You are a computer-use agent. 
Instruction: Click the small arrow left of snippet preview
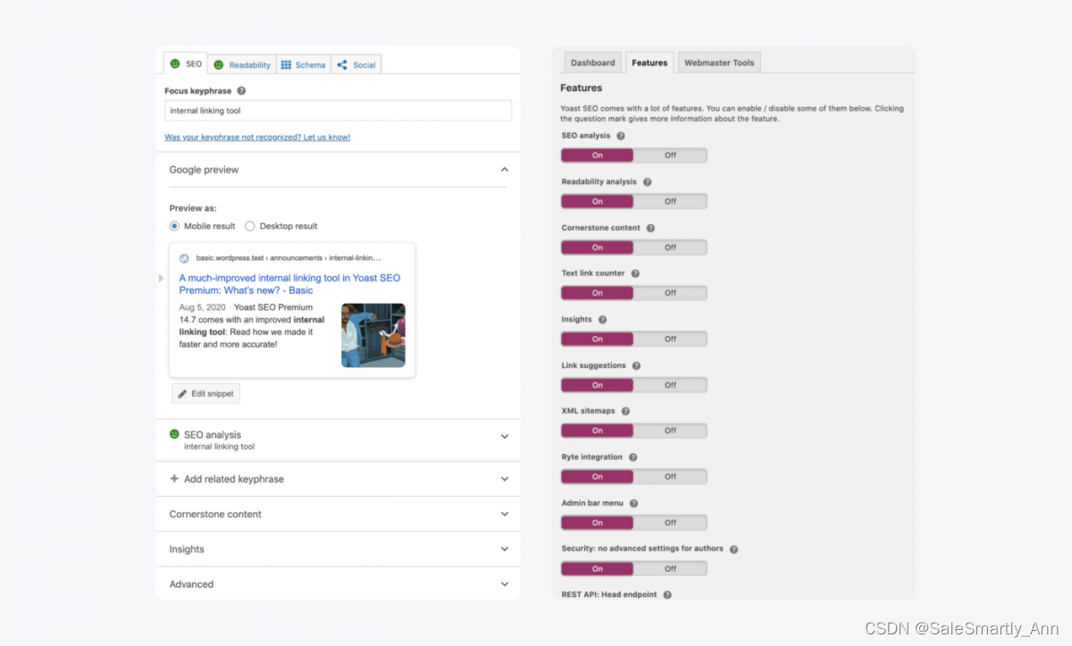coord(162,278)
